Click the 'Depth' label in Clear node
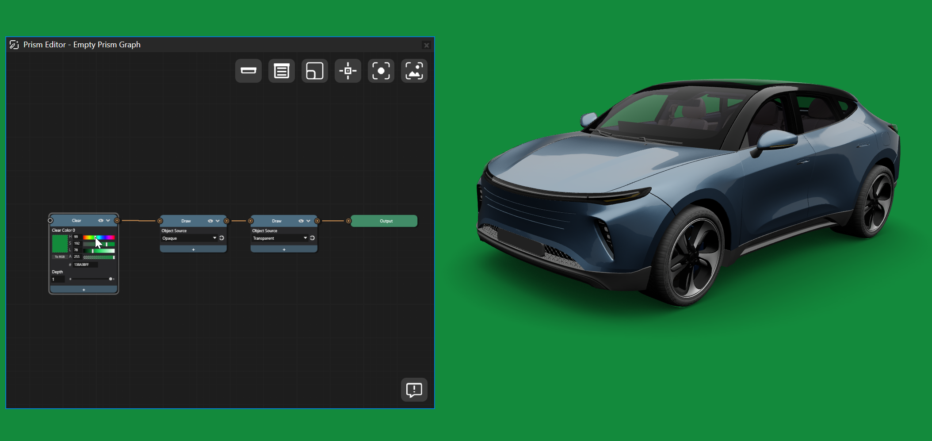The height and width of the screenshot is (441, 932). click(57, 272)
